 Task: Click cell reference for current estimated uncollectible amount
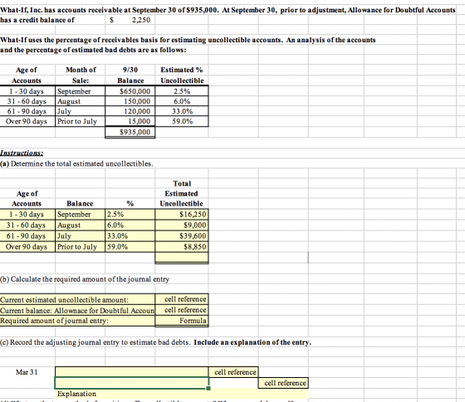click(x=182, y=299)
